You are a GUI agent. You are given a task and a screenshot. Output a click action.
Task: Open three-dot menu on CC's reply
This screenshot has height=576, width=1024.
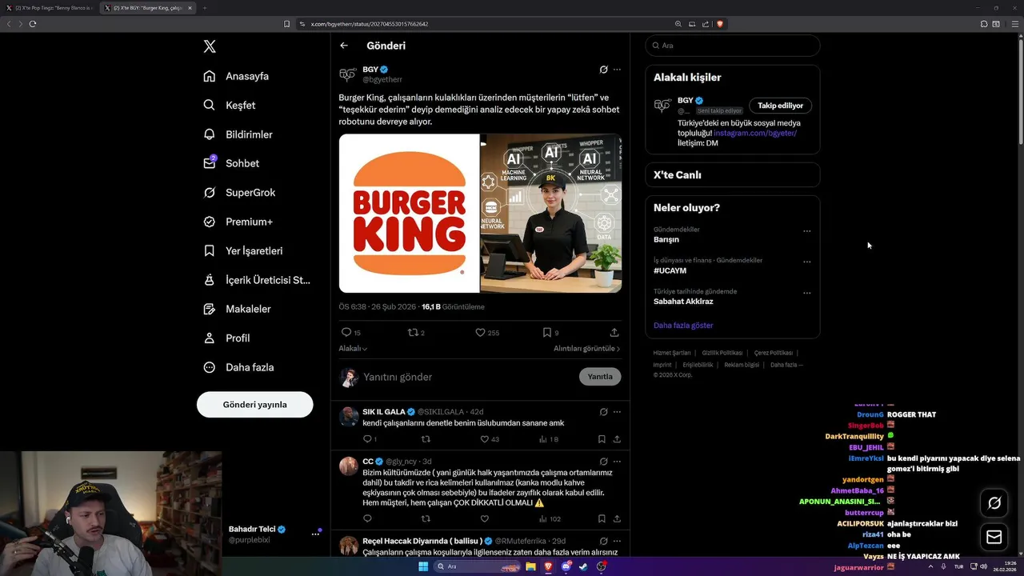point(617,462)
